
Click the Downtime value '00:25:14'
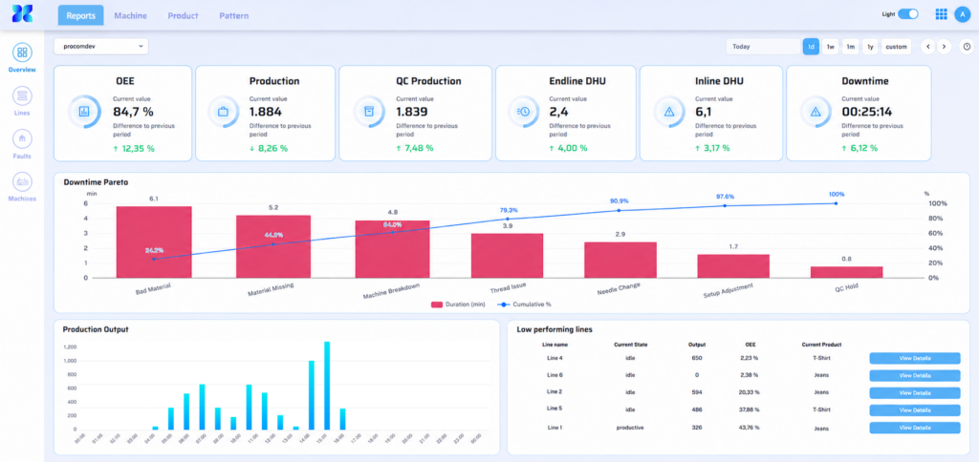pos(867,113)
